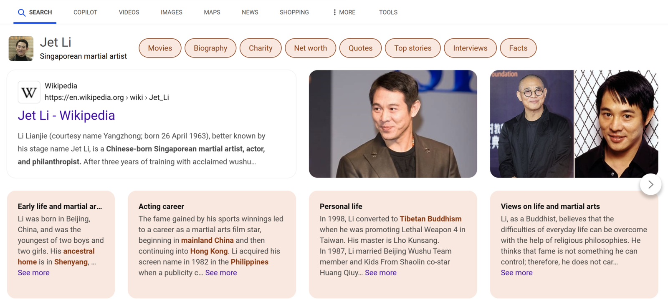Open the small profile thumbnail beside the Jet Li title

point(21,48)
